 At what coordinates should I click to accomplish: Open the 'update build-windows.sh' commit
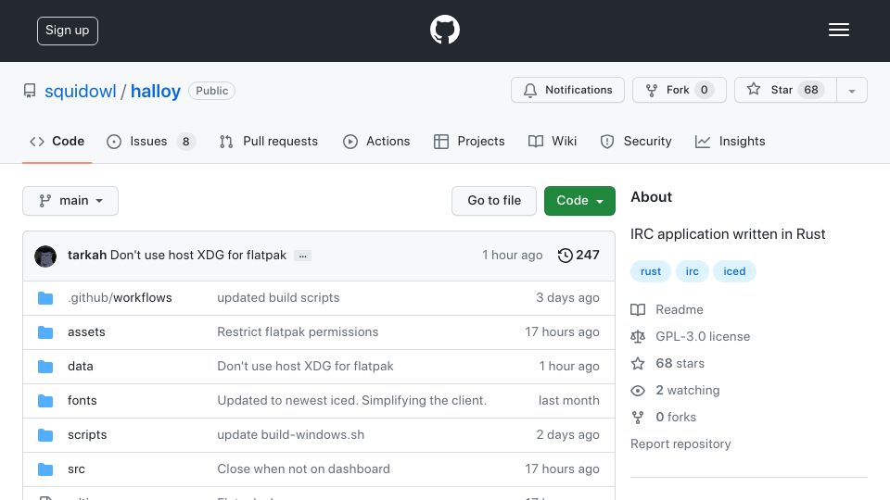point(290,435)
